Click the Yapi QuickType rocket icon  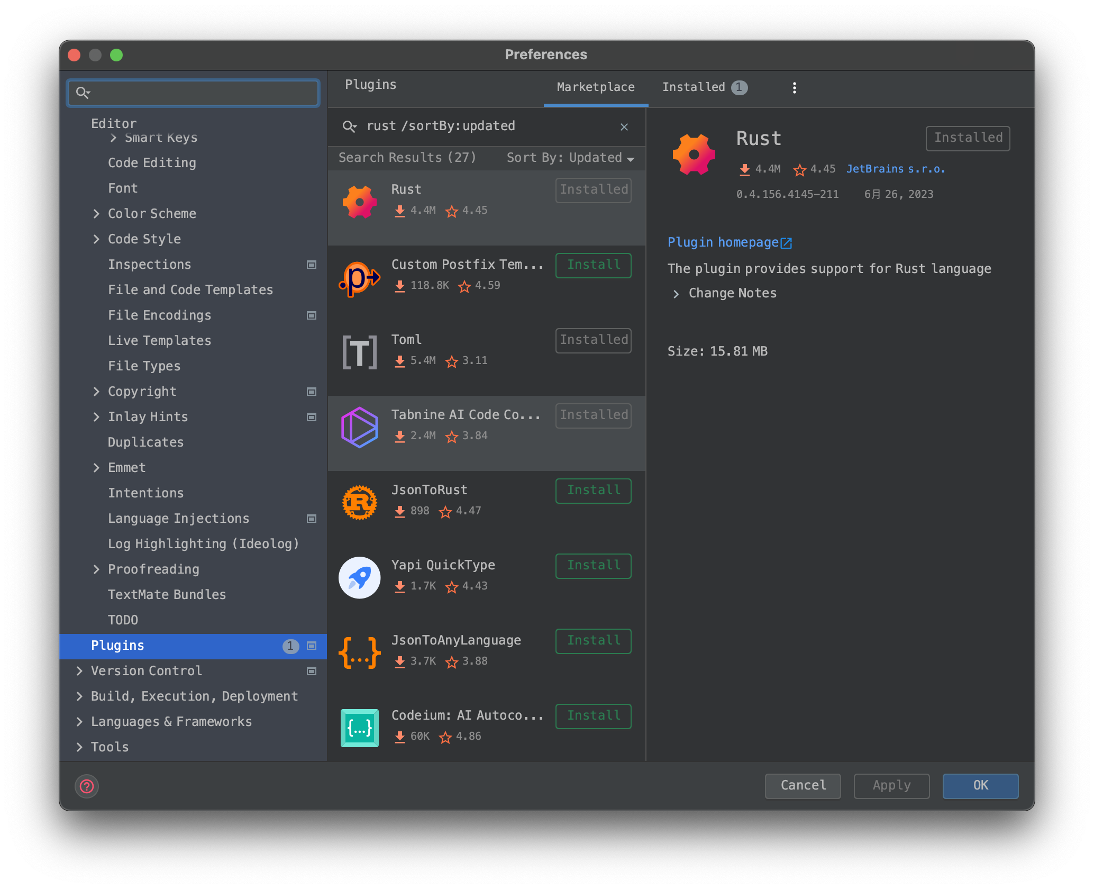tap(359, 577)
